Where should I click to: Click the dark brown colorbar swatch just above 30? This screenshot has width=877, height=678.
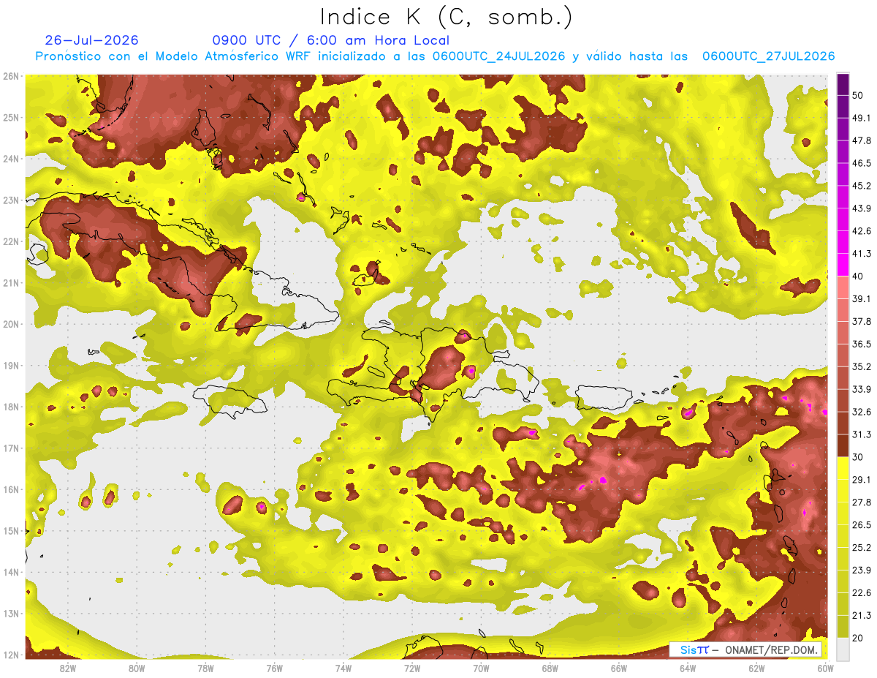tap(843, 445)
